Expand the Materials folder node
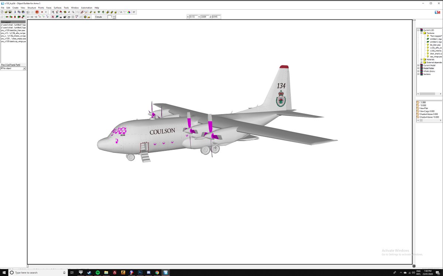The image size is (443, 276). click(x=421, y=59)
